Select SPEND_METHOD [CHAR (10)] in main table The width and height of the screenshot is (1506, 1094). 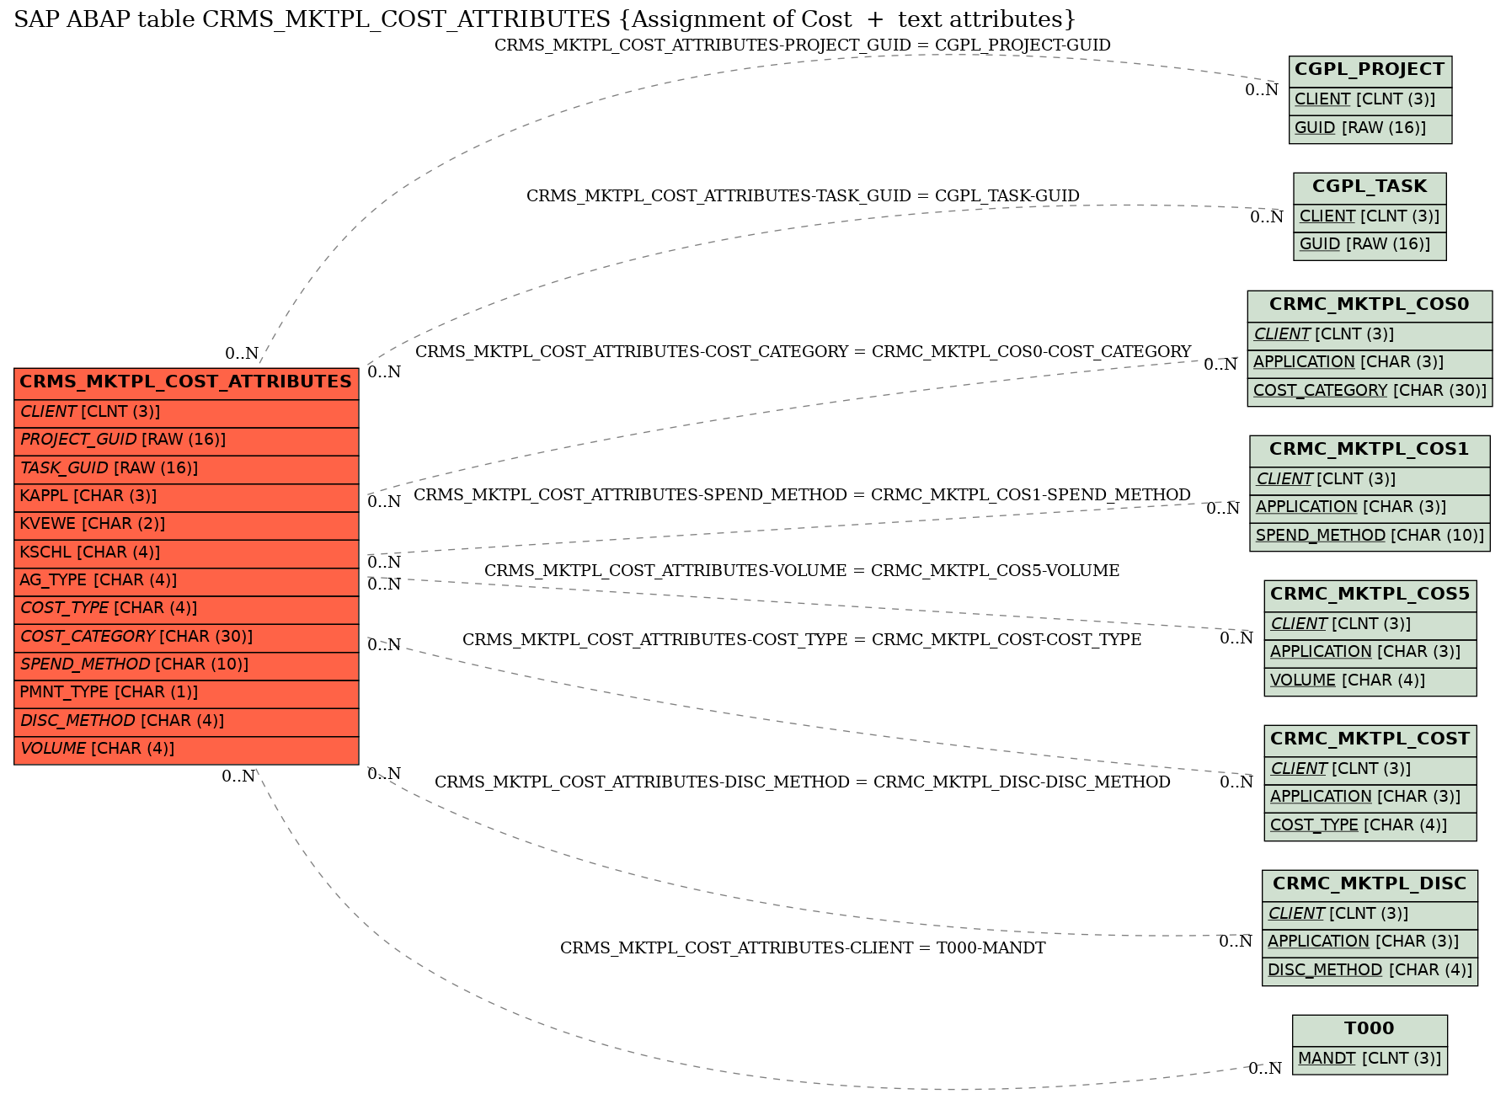186,665
